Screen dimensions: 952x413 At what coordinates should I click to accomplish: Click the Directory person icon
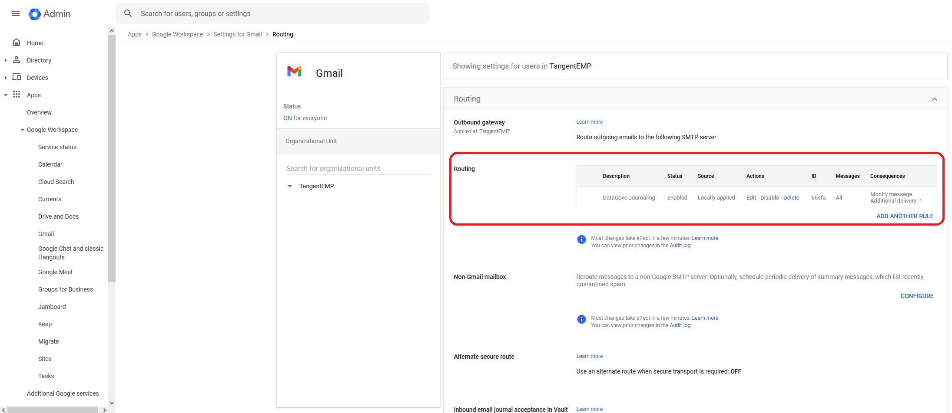click(17, 60)
